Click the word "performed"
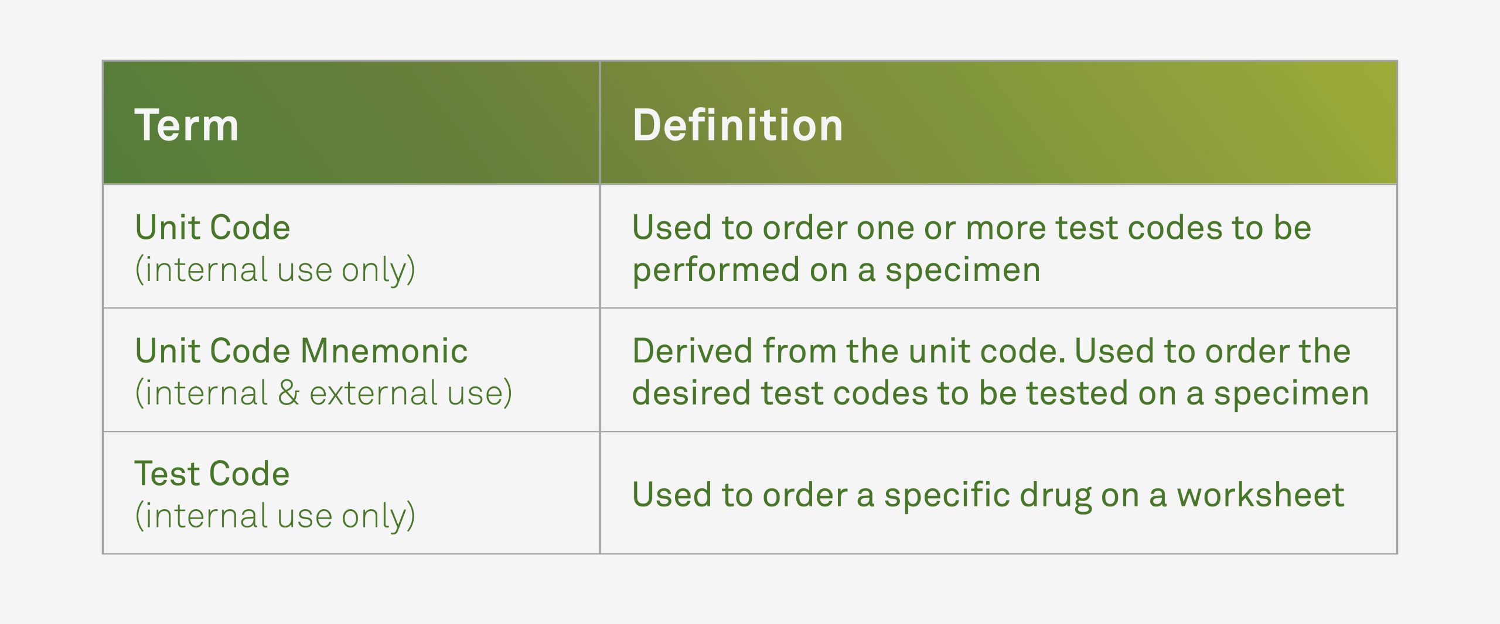The image size is (1500, 624). (x=716, y=270)
